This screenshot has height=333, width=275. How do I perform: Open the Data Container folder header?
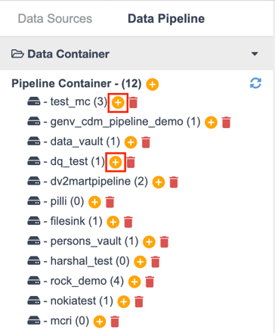(x=60, y=54)
